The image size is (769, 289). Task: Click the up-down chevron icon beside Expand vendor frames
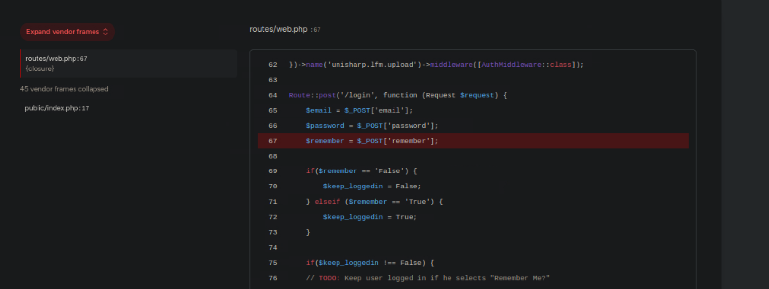coord(105,32)
